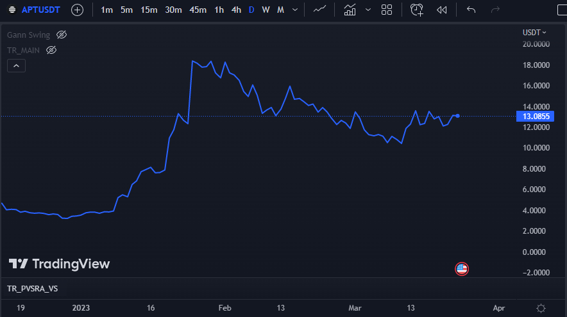This screenshot has width=567, height=317.
Task: Choose the 45m timeframe
Action: 198,10
